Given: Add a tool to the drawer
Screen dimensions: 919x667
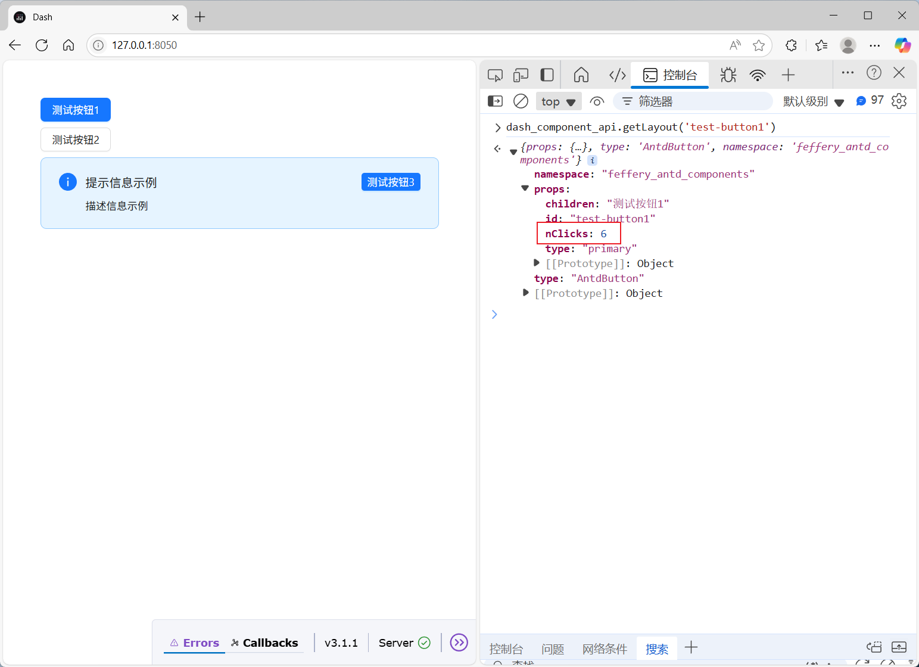Looking at the screenshot, I should [691, 647].
